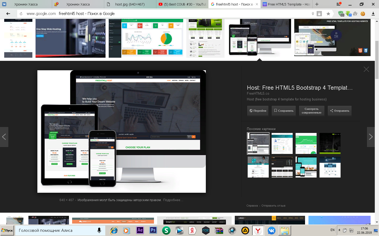
Task: Open a new browser tab
Action: (317, 4)
